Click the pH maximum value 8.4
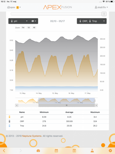 pos(95,117)
